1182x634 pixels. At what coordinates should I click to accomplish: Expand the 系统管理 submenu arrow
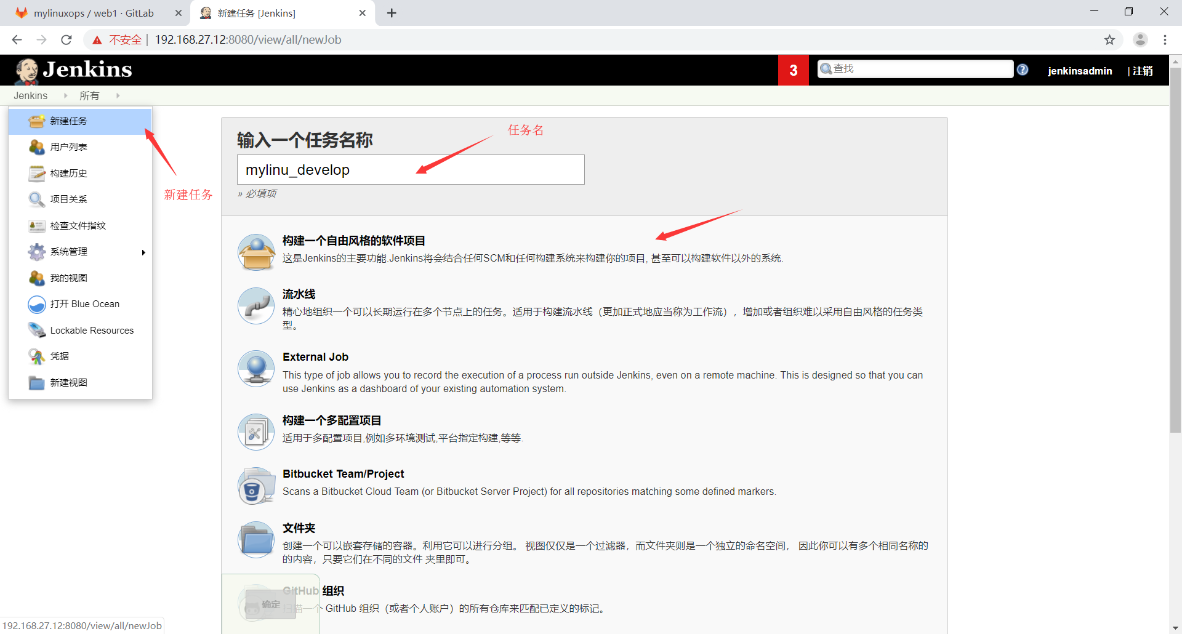coord(143,252)
